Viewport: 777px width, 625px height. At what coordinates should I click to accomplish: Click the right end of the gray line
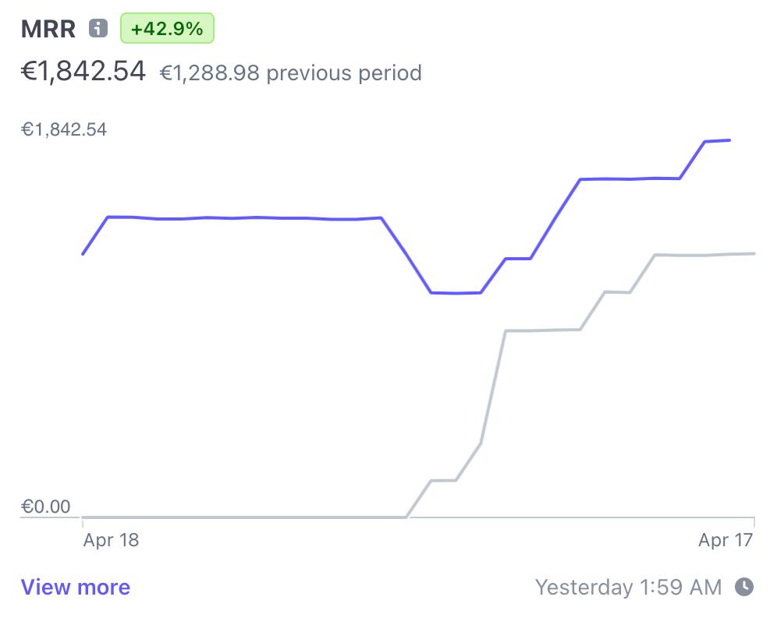754,253
